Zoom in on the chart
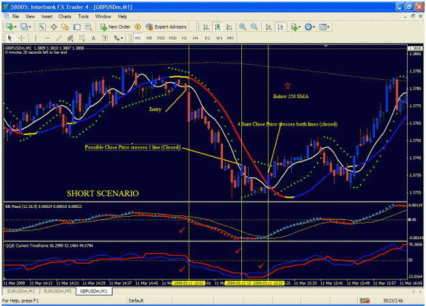This screenshot has width=426, height=306. coord(243,27)
